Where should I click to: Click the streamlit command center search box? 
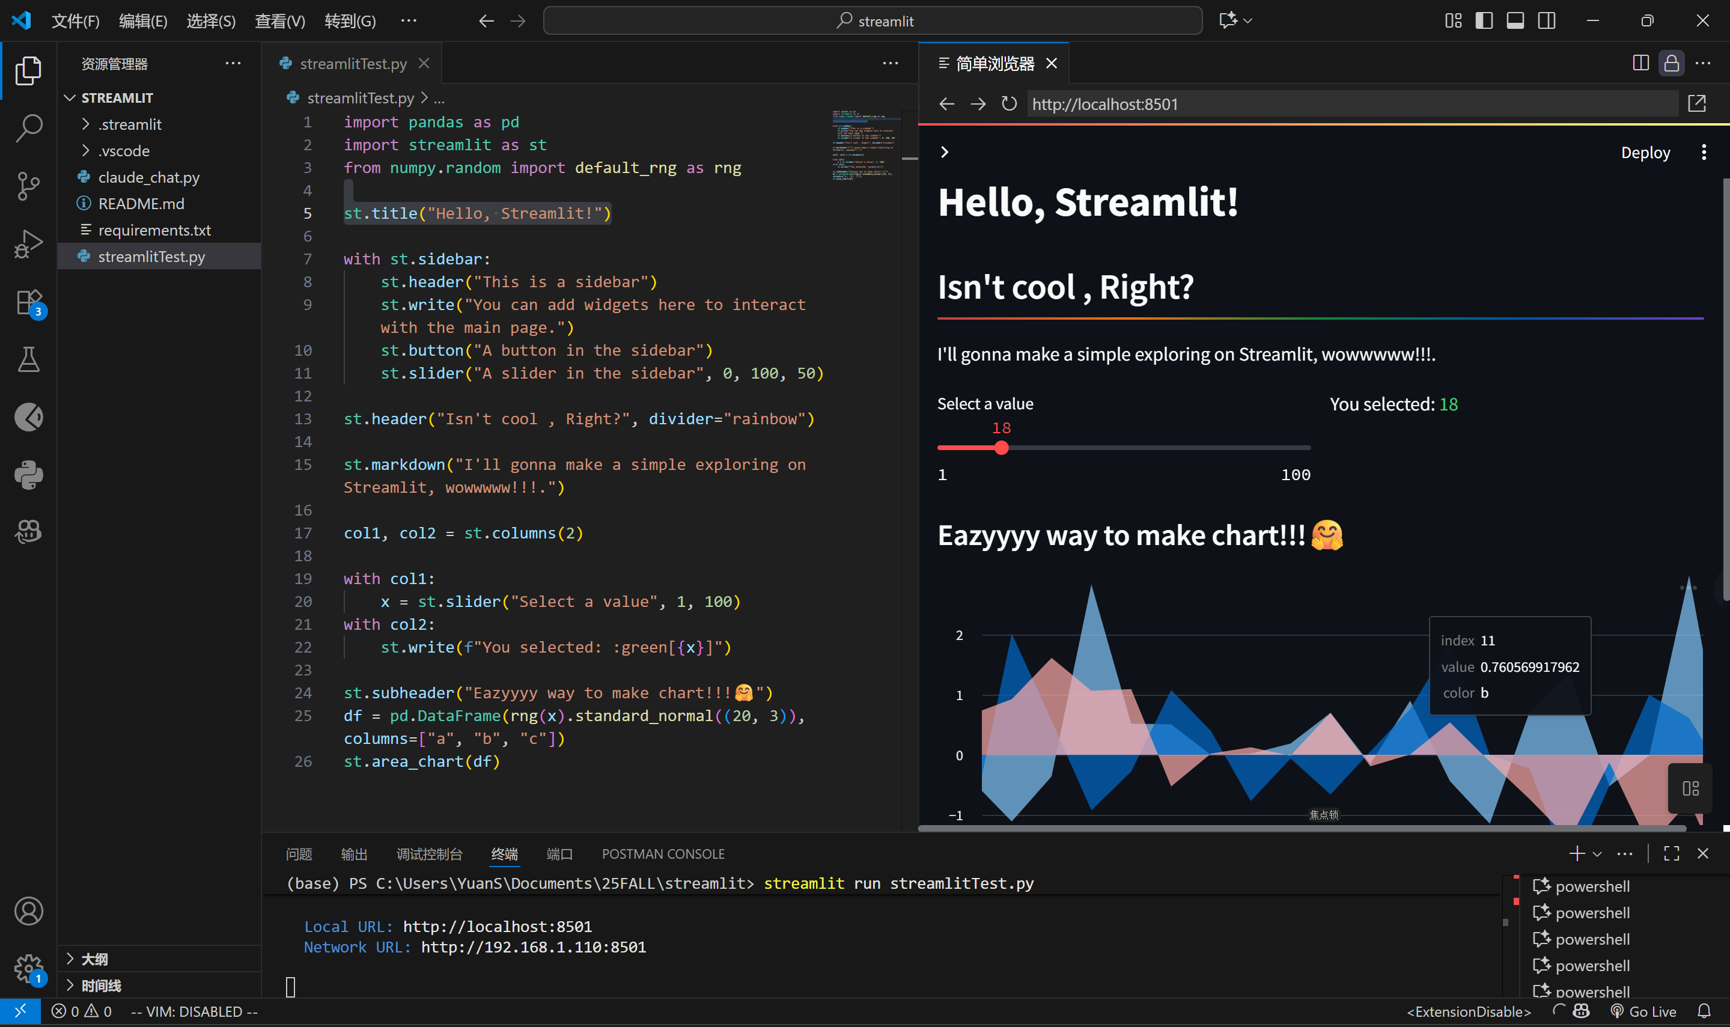[873, 21]
